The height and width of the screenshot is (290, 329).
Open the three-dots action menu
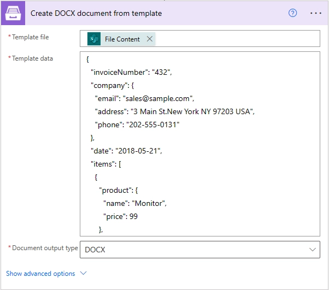point(316,13)
